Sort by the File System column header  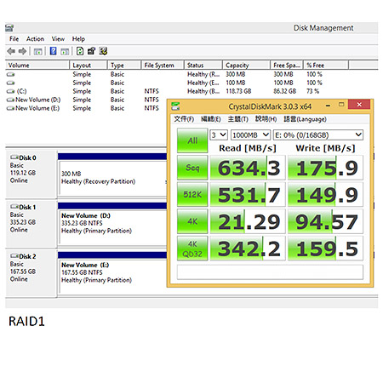tap(163, 65)
